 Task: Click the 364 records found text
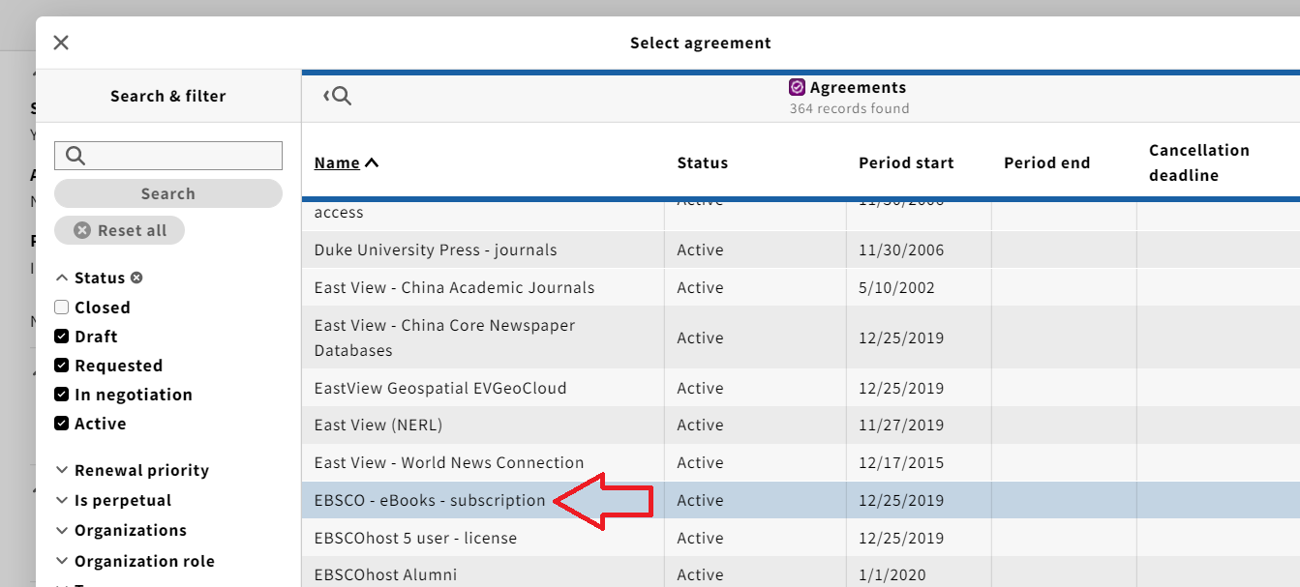849,108
